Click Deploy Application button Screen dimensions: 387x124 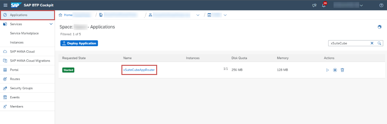(79, 43)
